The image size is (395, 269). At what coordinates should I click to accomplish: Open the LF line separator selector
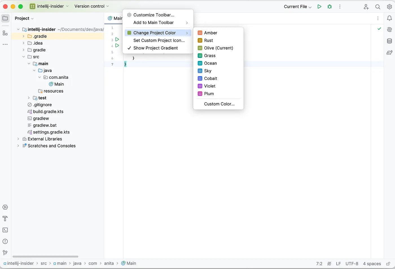(338, 263)
